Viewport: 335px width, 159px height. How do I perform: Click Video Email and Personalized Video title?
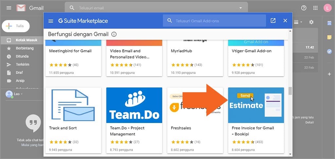(130, 54)
